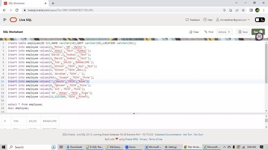The width and height of the screenshot is (268, 150).
Task: Open Bing chat icon in taskbar search
Action: click(54, 147)
